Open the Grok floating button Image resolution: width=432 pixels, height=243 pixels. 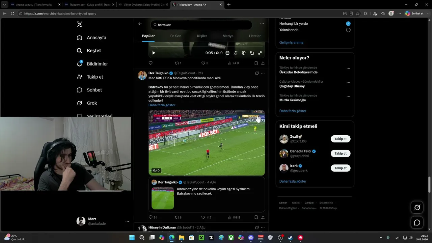click(x=417, y=208)
